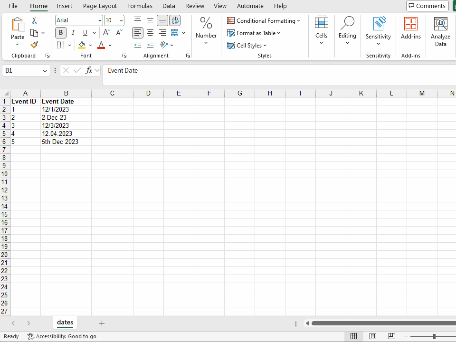Click the zoom slider handle

pos(434,336)
